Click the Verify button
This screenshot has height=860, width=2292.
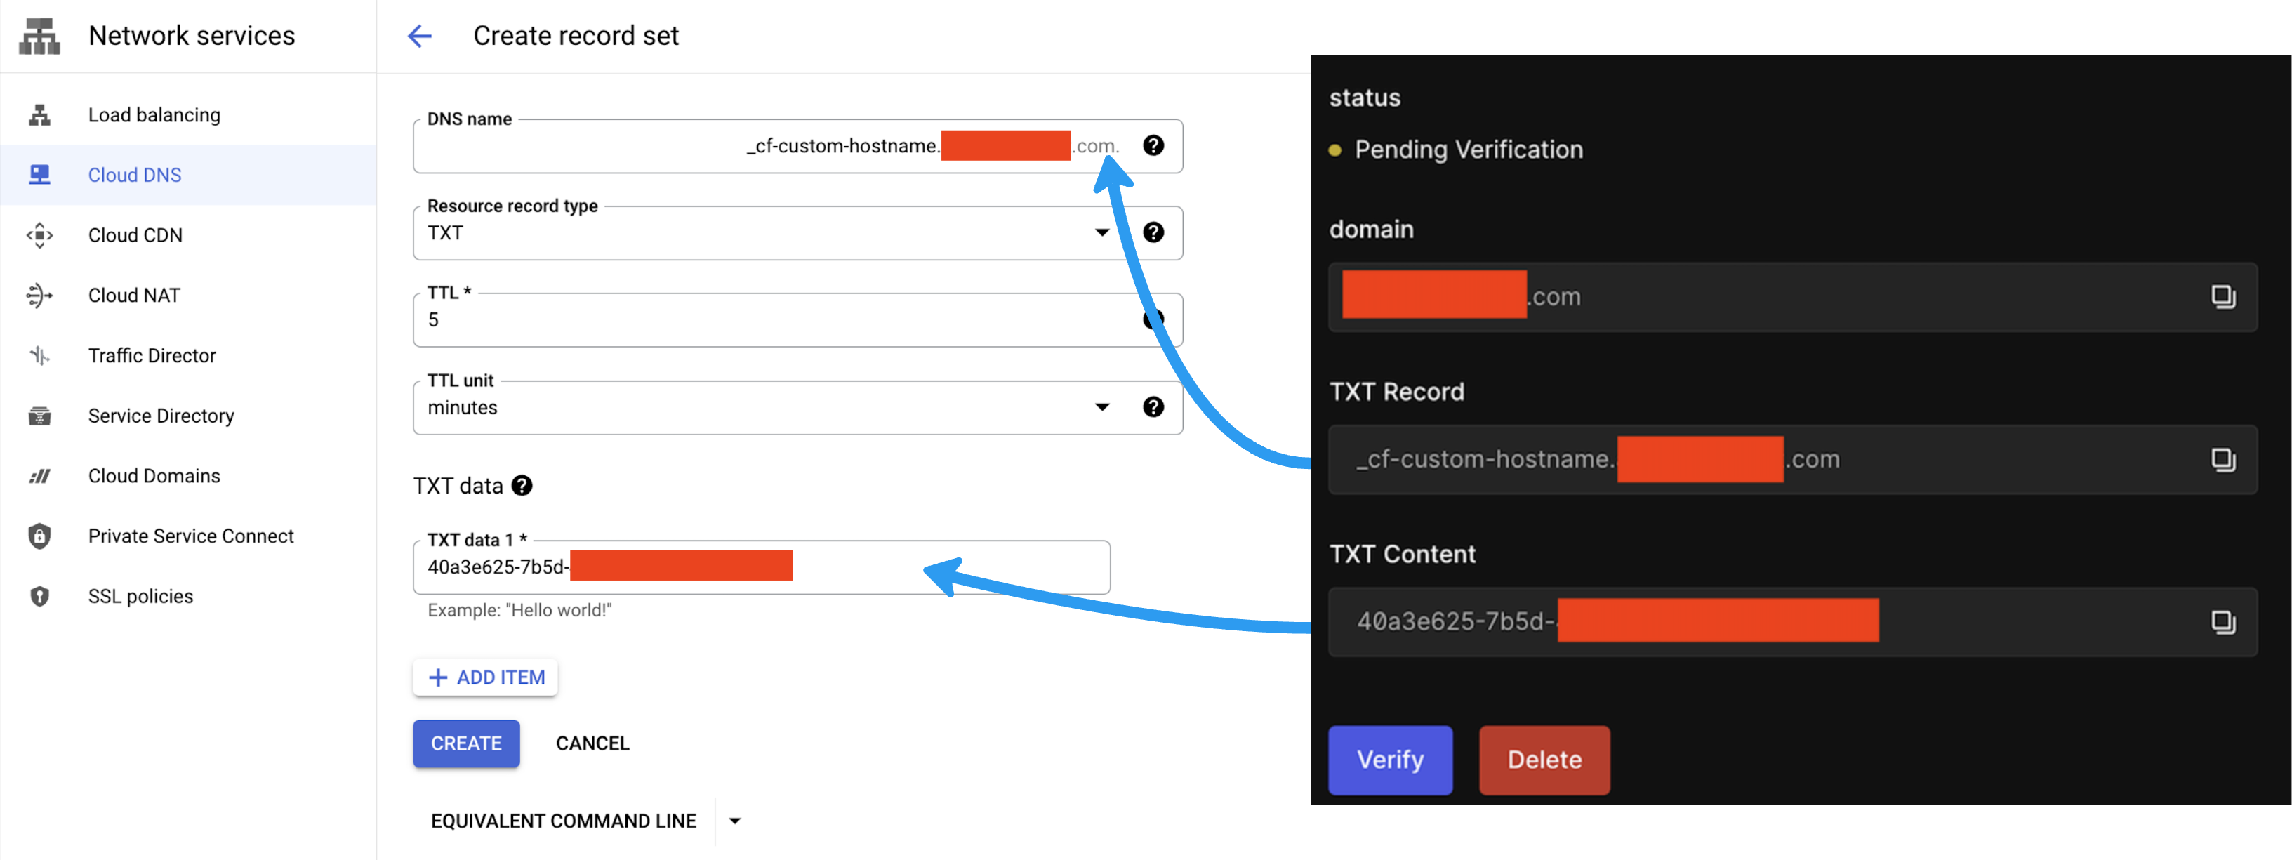click(x=1389, y=760)
